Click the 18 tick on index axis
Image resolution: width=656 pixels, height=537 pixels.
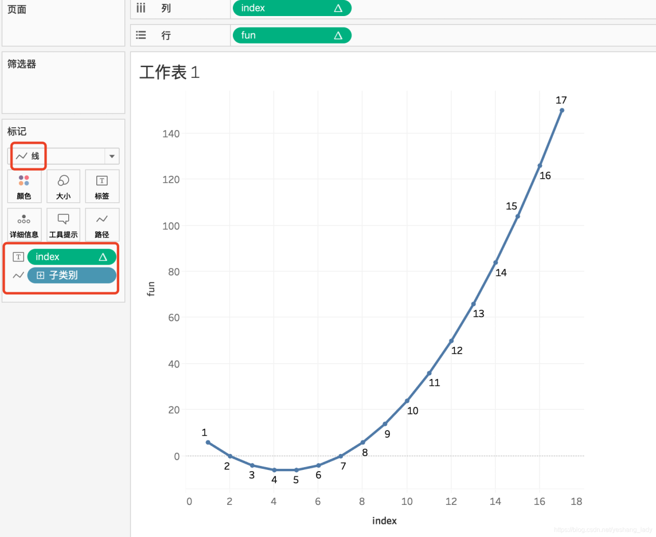coord(576,501)
